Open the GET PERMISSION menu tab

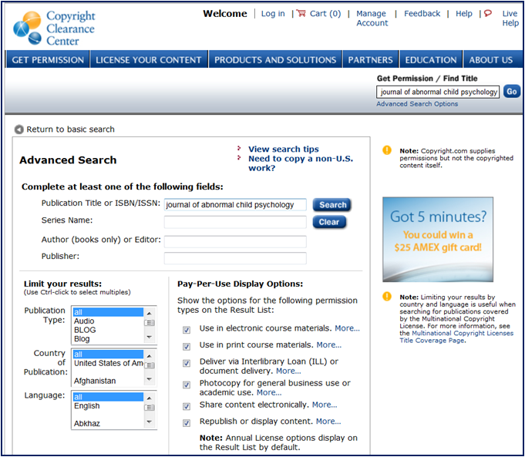pyautogui.click(x=48, y=60)
